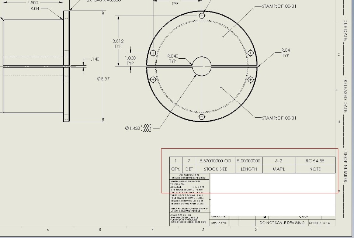Select the Ø8.37 diameter dimension
This screenshot has width=354, height=238.
[x=103, y=79]
